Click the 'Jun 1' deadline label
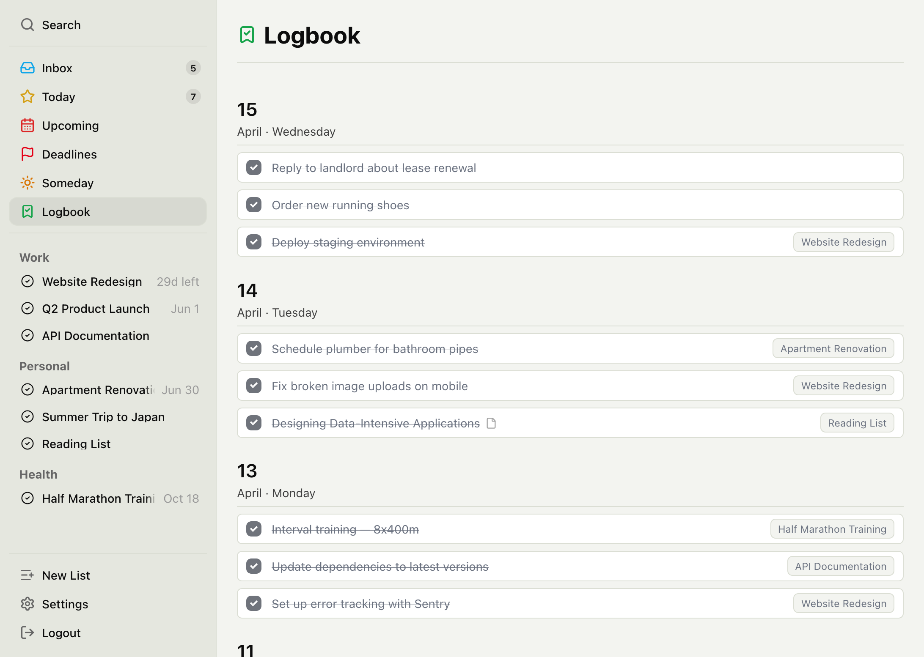The height and width of the screenshot is (657, 924). (185, 309)
